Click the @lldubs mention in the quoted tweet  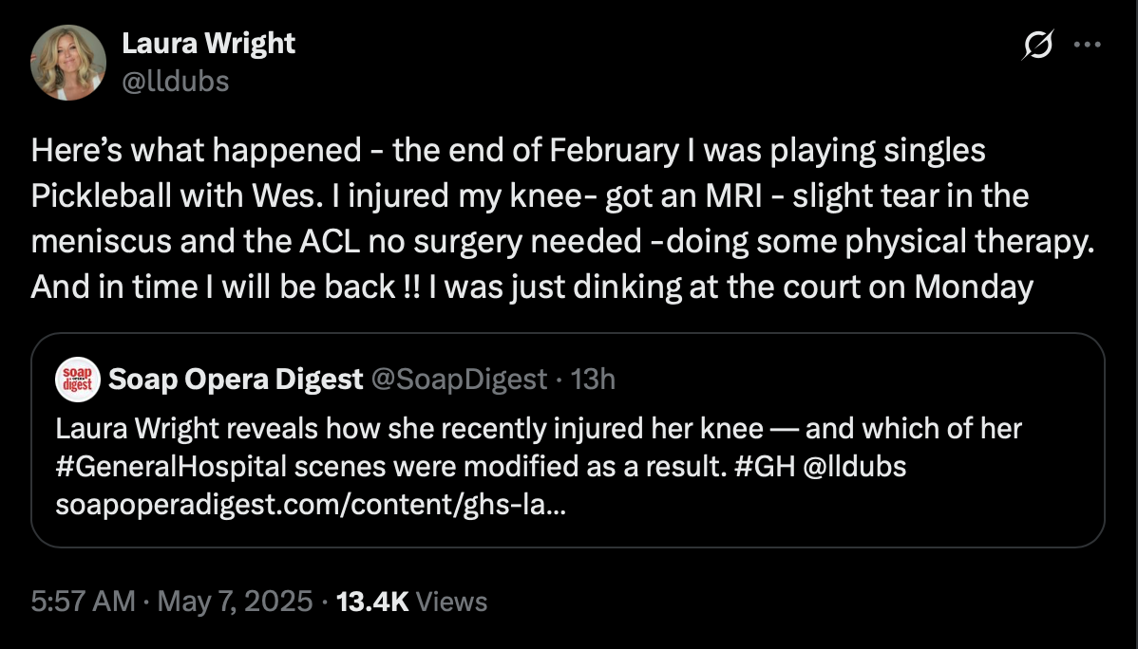tap(855, 466)
